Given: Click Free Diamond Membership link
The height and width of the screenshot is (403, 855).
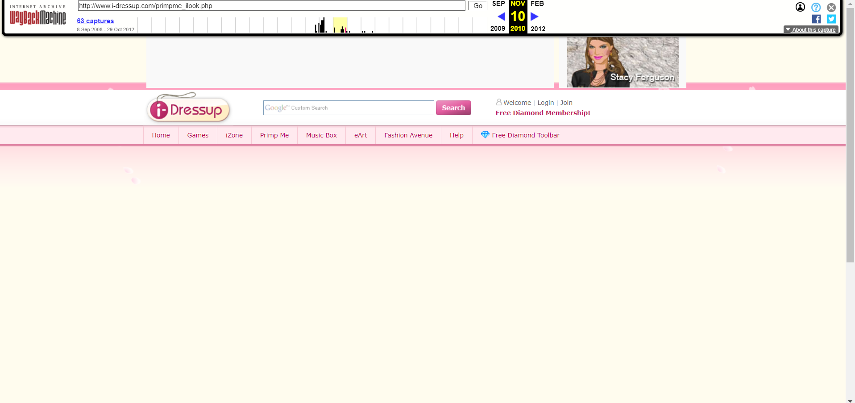Looking at the screenshot, I should point(543,113).
